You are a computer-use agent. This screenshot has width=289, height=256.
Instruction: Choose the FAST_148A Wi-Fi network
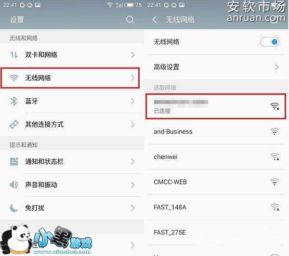point(216,207)
